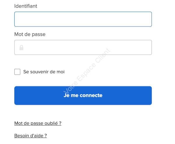Viewport: 175px width, 144px height.
Task: Select the grey padlock in password box
Action: tap(21, 48)
